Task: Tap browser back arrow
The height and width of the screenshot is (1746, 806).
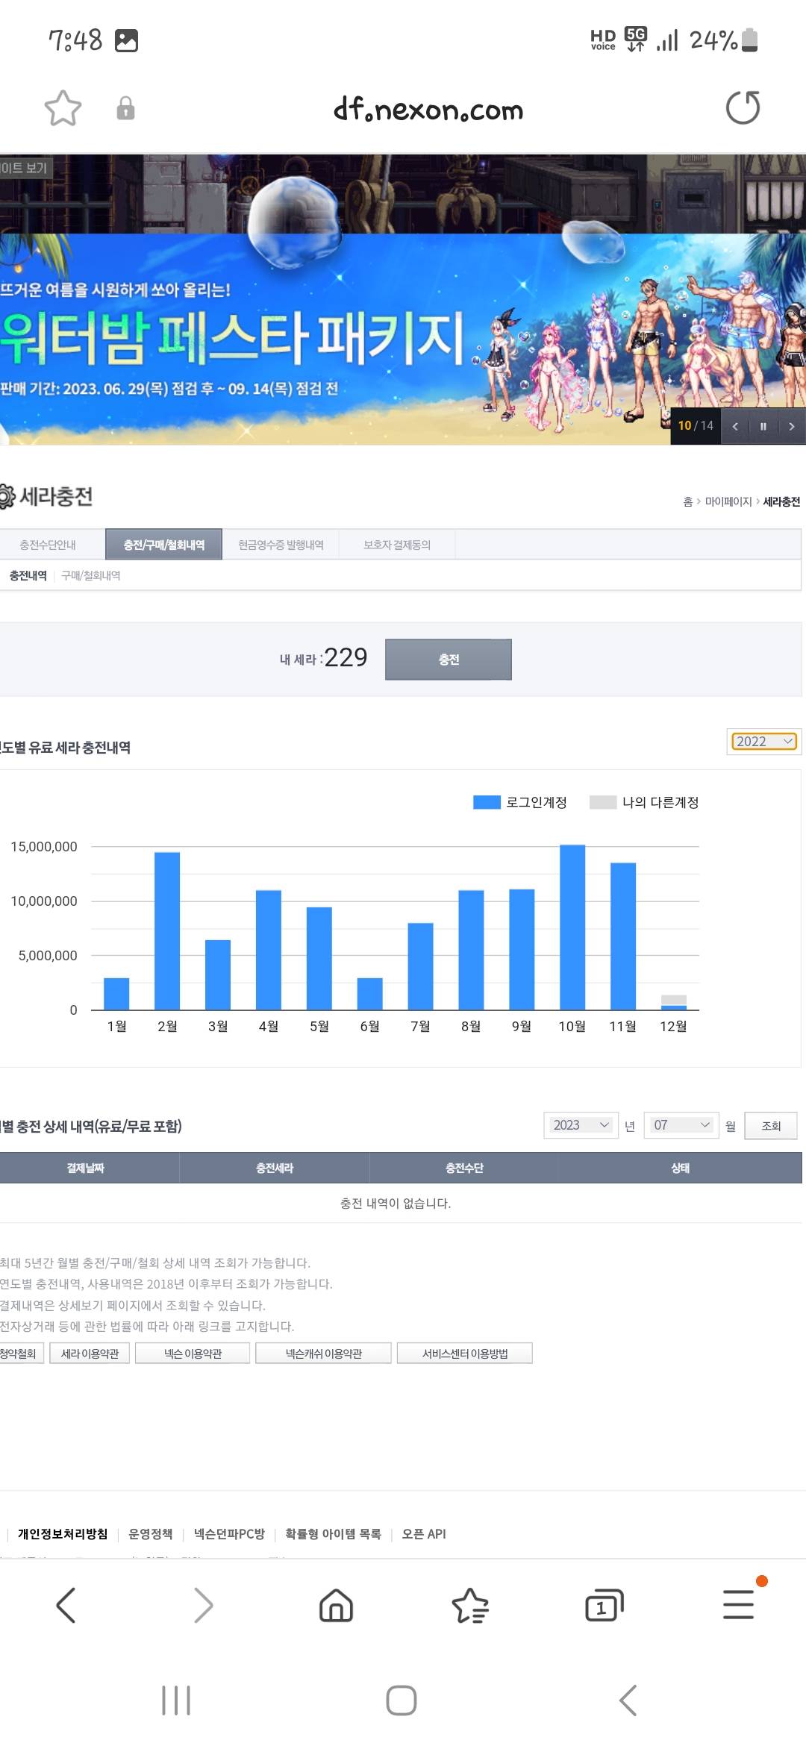Action: (66, 1605)
